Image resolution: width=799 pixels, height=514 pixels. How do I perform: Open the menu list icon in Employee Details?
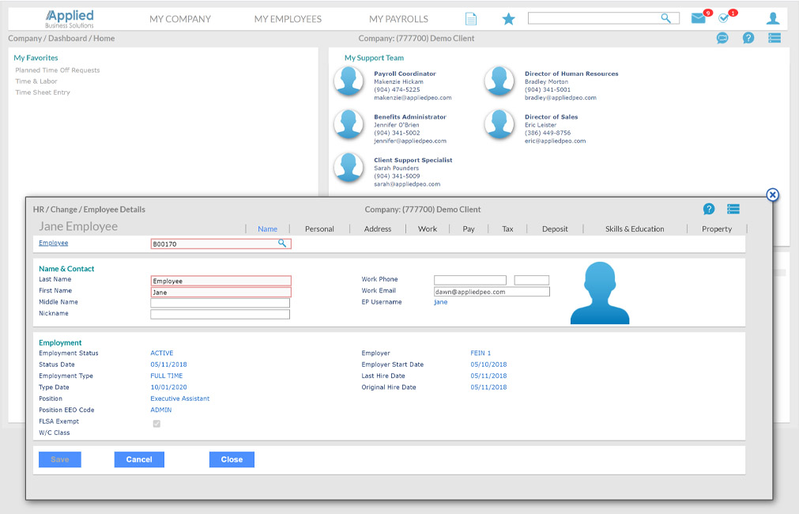tap(733, 209)
